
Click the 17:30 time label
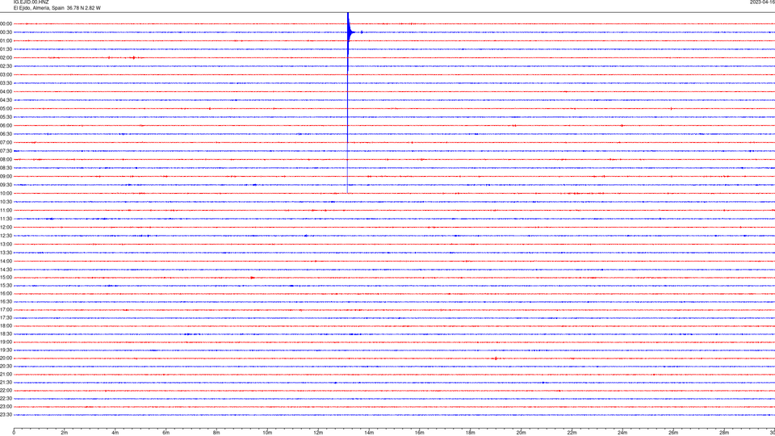click(x=6, y=318)
